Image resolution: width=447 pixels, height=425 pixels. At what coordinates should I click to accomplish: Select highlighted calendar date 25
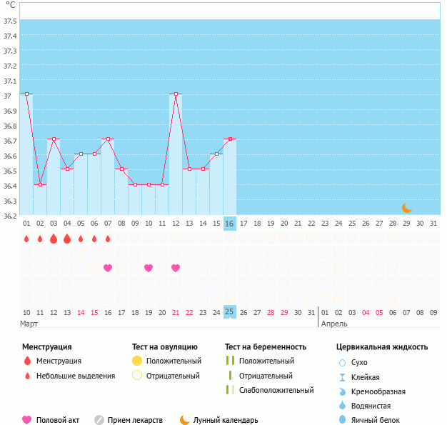229,312
